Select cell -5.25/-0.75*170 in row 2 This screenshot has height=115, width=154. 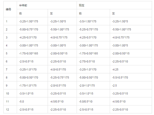(x=93, y=29)
